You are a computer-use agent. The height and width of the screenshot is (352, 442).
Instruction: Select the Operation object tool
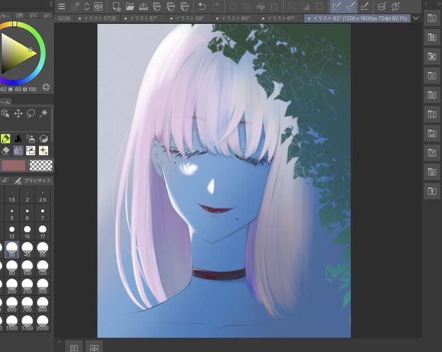[5, 114]
